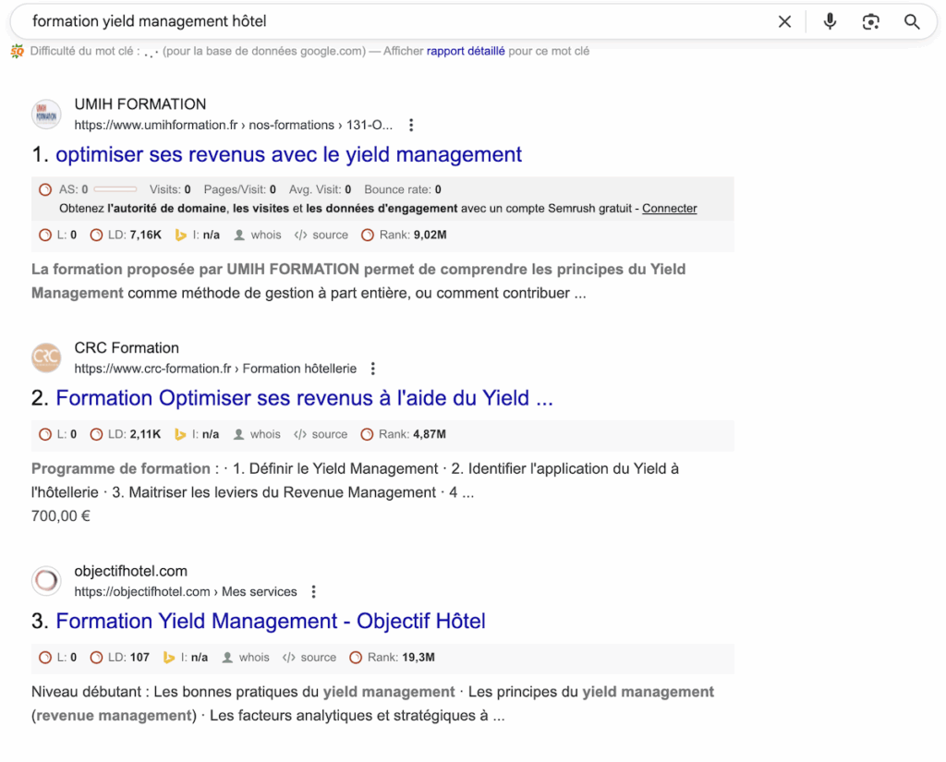This screenshot has width=946, height=762.
Task: Click the Bing index icon in CRC Formation result
Action: click(x=180, y=434)
